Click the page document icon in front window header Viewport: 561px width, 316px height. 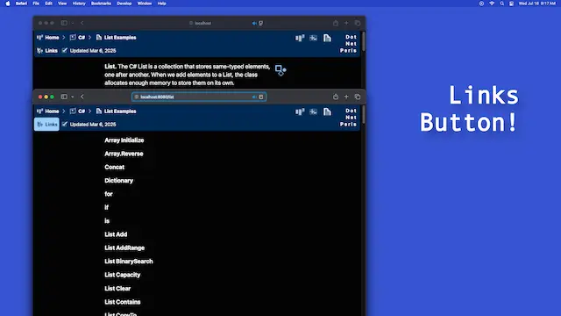click(327, 111)
